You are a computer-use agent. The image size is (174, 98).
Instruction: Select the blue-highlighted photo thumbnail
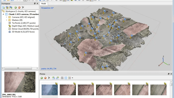tap(50, 90)
